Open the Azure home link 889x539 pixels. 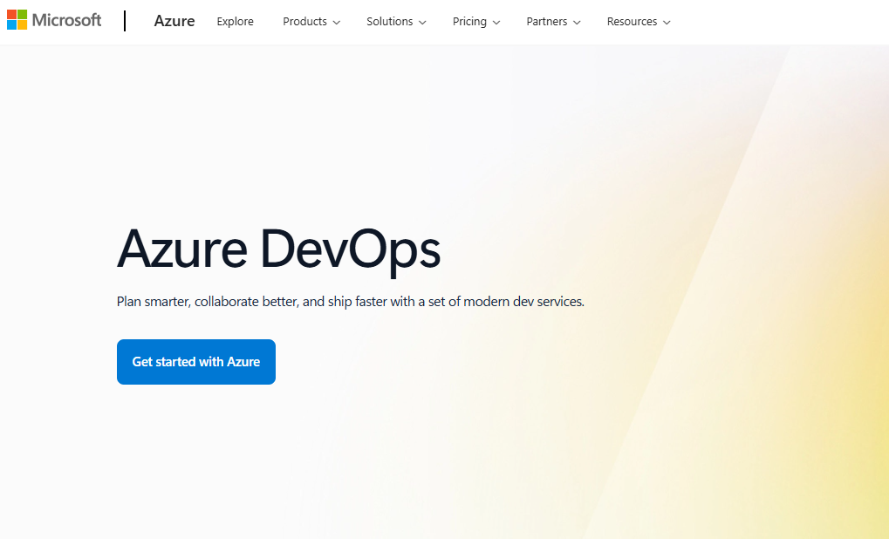coord(174,21)
